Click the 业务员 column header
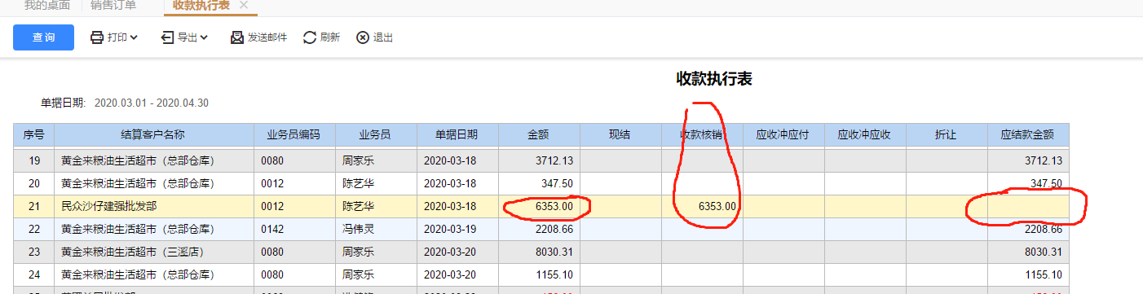 (376, 135)
